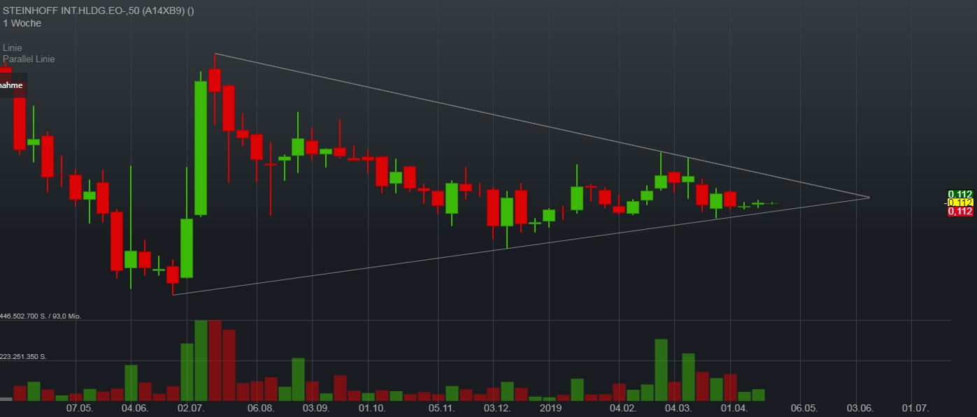This screenshot has width=977, height=417.
Task: Select the Linie drawing tool
Action: click(x=12, y=47)
